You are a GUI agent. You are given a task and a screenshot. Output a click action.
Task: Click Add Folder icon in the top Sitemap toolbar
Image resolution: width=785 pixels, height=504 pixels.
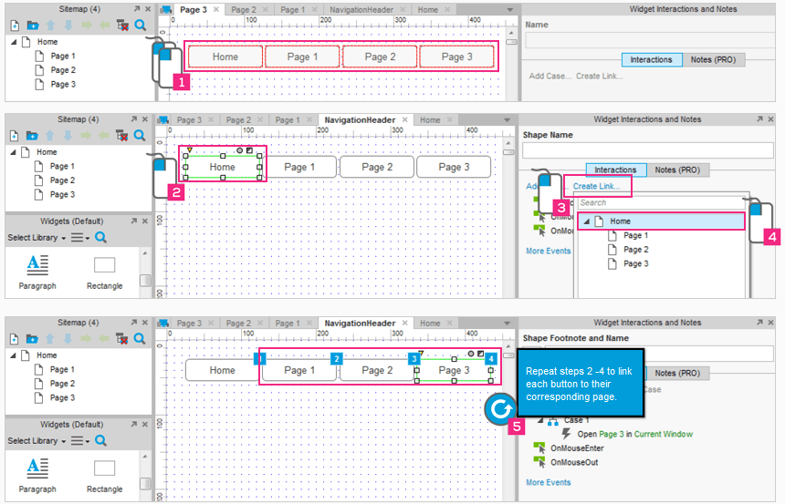click(32, 25)
